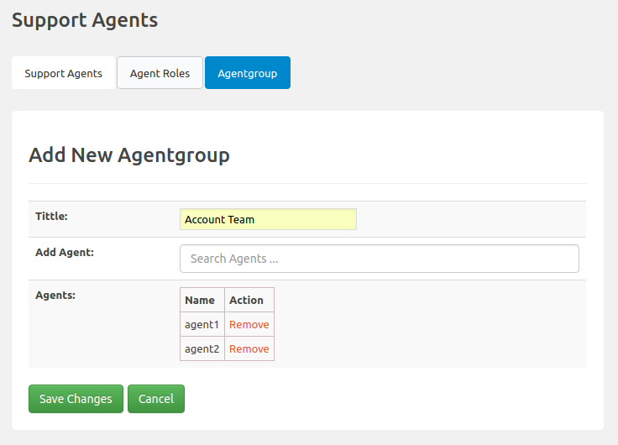Screen dimensions: 618x445
Task: Click the Support Agents page heading
Action: coord(85,20)
